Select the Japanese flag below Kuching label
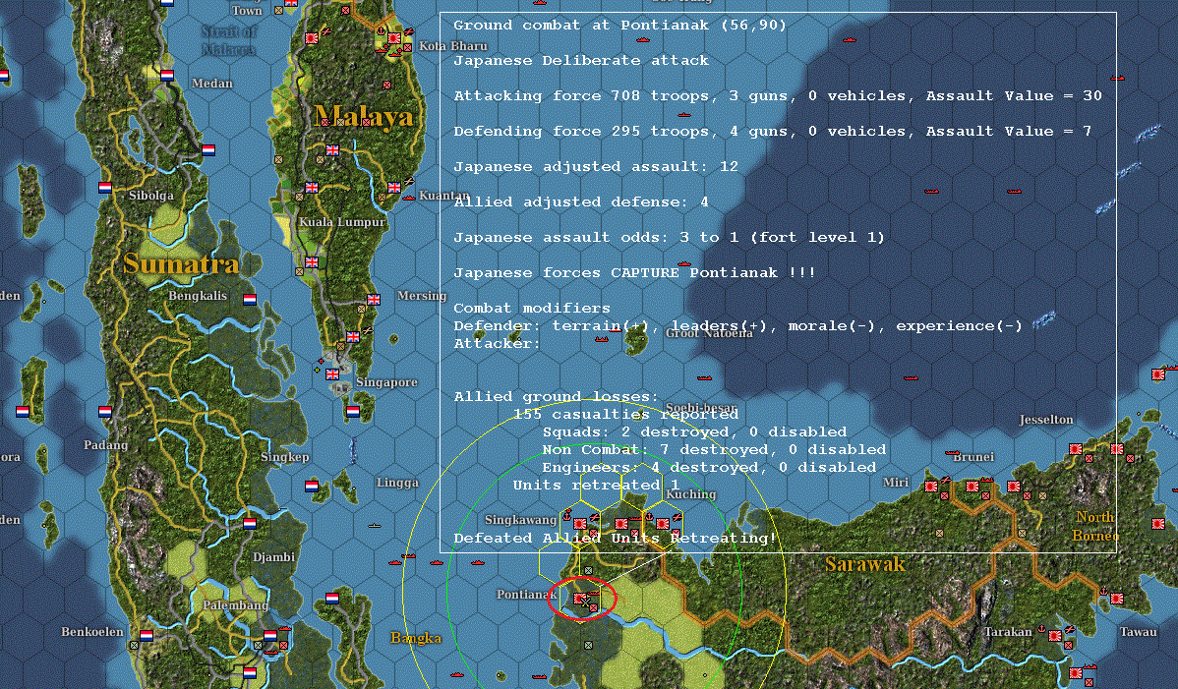The image size is (1178, 689). tap(663, 523)
